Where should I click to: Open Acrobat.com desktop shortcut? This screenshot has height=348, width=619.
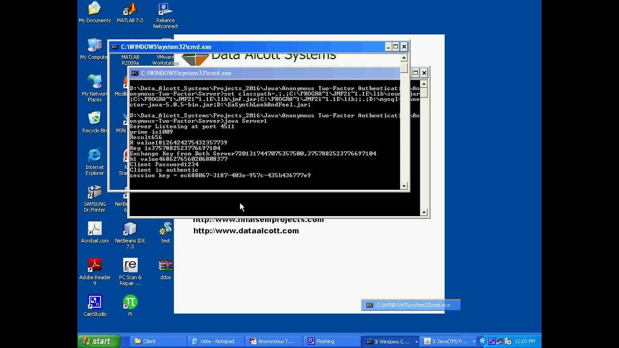95,232
